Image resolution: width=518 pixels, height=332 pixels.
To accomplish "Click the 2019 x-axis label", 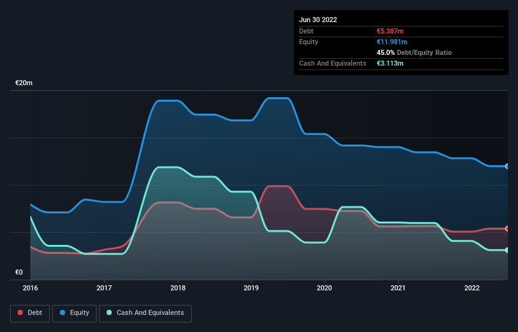I will [251, 288].
